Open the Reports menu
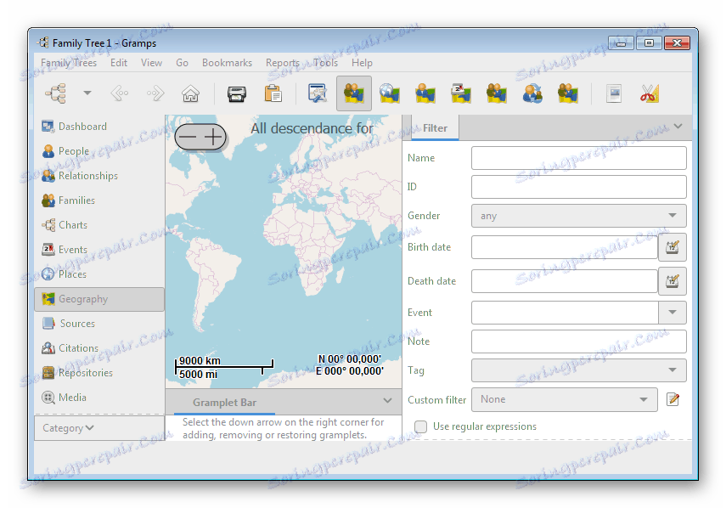 click(283, 63)
